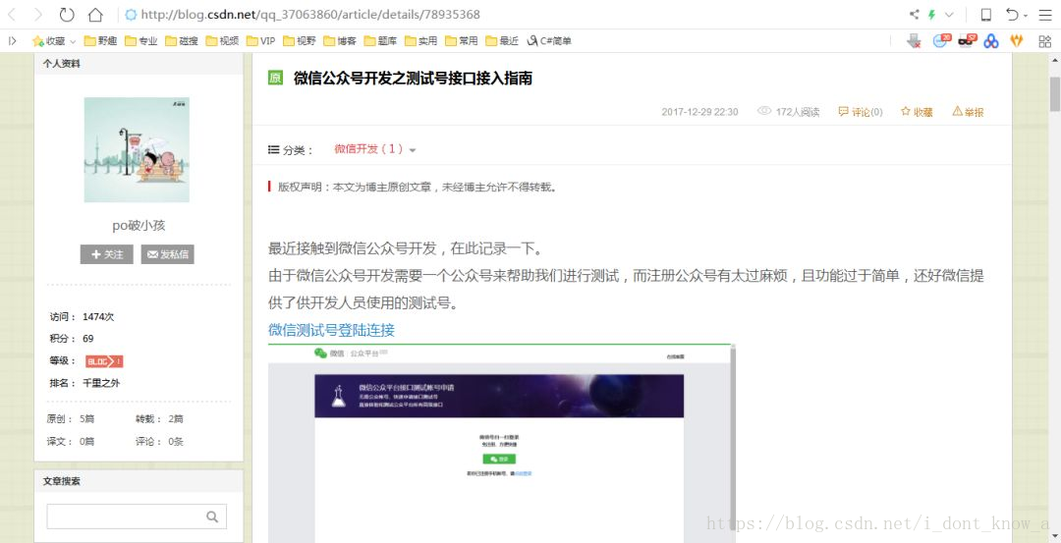Click the 172人阅读 view count

point(788,112)
